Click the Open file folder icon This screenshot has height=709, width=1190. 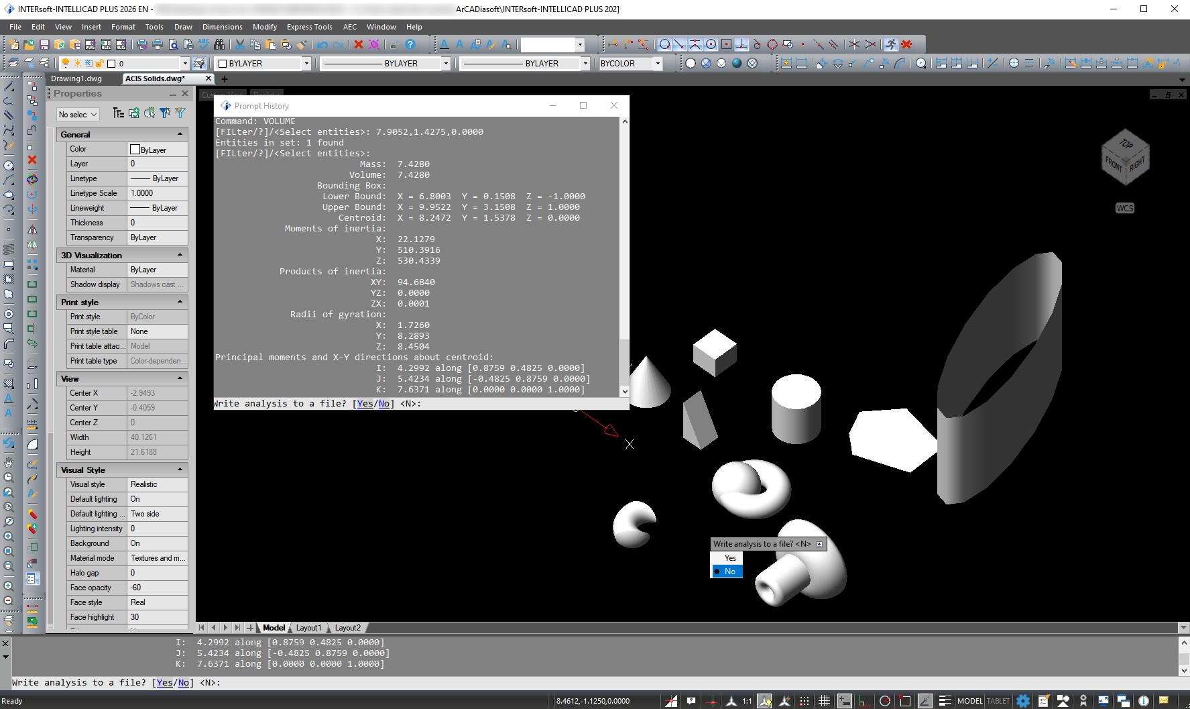pos(29,44)
